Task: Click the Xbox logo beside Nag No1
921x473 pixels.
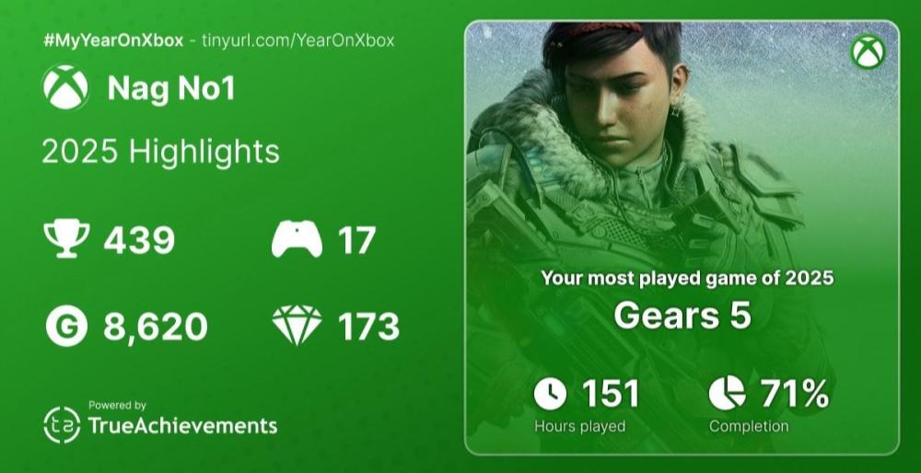Action: (65, 89)
